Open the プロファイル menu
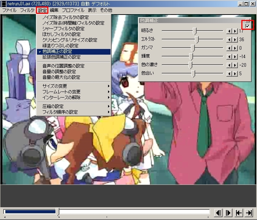The image size is (257, 220). coord(73,10)
